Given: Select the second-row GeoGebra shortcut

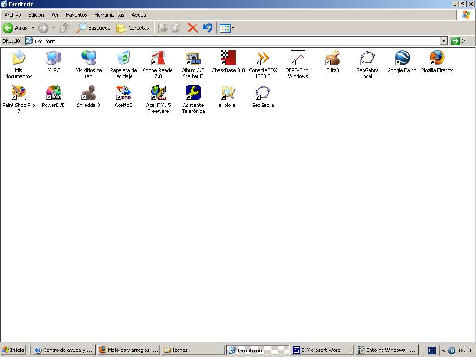Looking at the screenshot, I should [x=263, y=93].
